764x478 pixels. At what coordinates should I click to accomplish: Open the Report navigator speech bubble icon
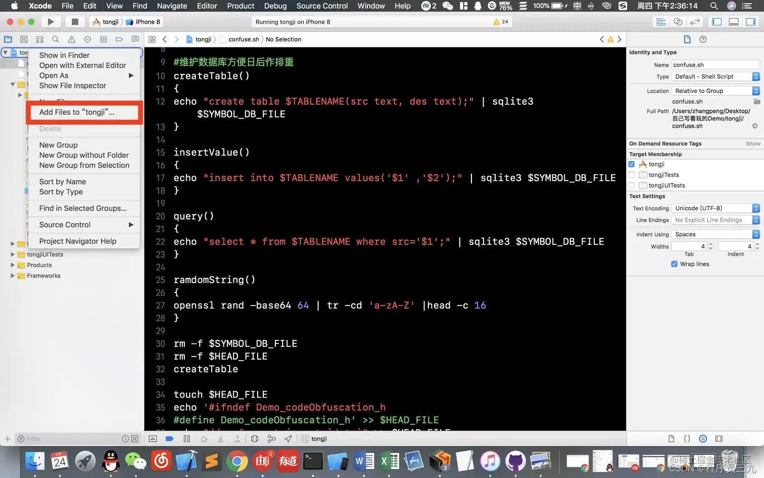click(x=135, y=39)
